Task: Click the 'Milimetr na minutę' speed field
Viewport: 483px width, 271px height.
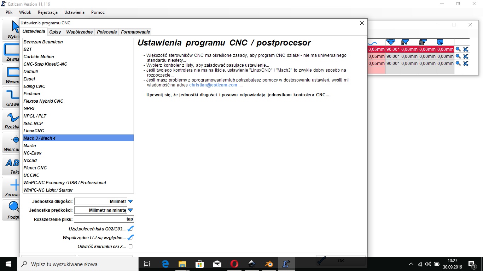Action: pos(101,210)
